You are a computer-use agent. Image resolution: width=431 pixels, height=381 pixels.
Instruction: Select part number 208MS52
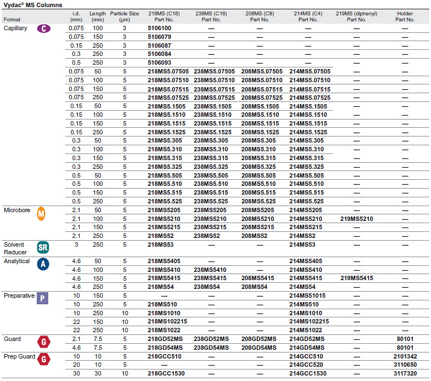[254, 236]
